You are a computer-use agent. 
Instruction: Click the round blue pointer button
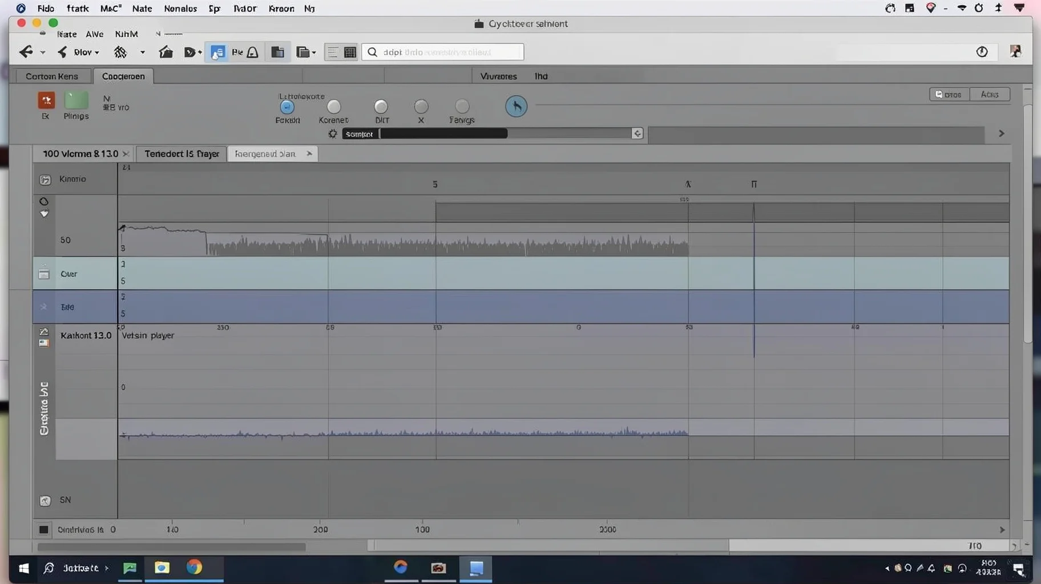click(x=516, y=106)
